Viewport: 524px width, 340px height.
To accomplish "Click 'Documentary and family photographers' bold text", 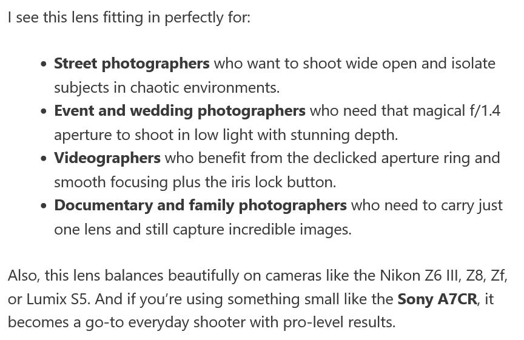I will click(201, 205).
